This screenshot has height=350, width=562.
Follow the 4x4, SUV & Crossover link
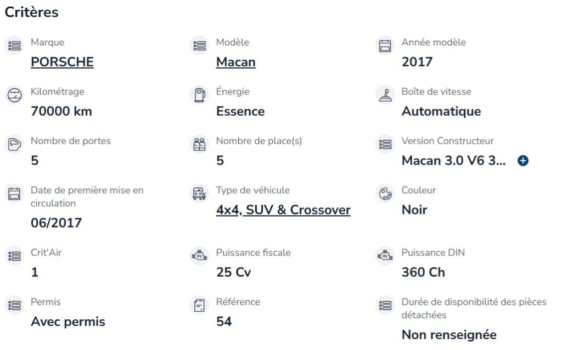283,210
